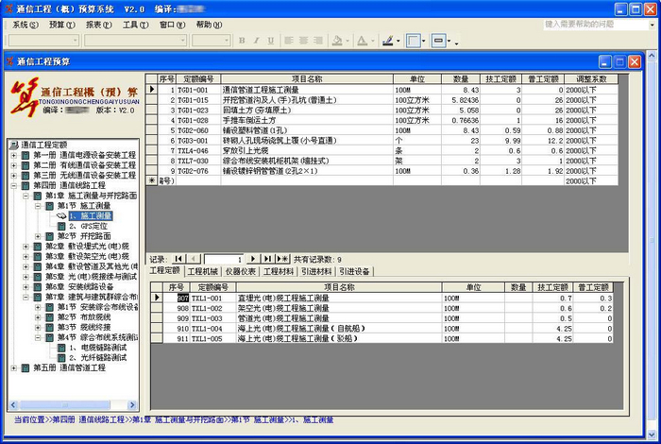This screenshot has height=444, width=661.
Task: Open the 工具(T) menu
Action: click(135, 25)
